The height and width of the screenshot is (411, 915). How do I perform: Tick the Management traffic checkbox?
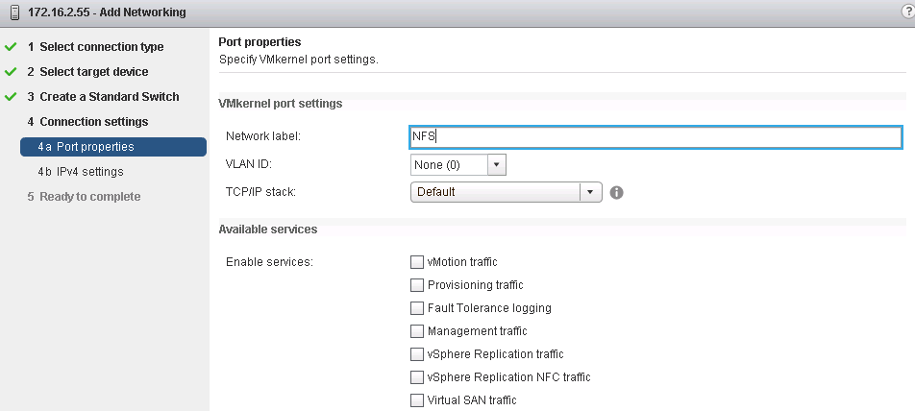pos(417,331)
